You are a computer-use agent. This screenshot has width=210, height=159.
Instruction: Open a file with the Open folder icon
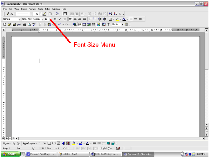point(9,24)
